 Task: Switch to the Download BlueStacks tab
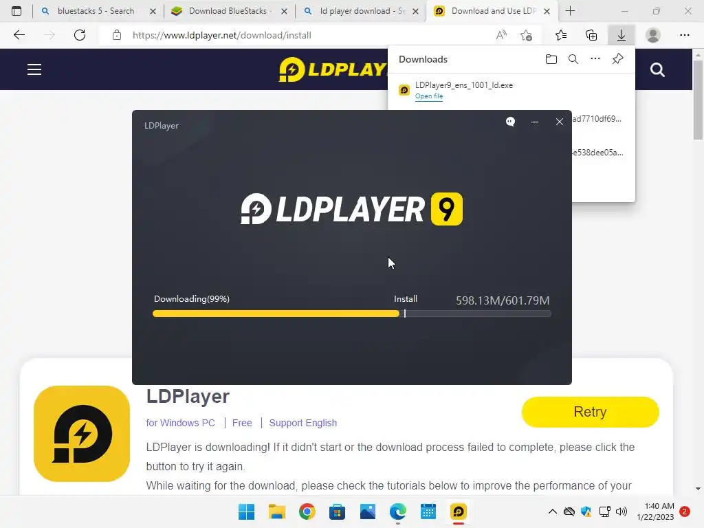point(228,11)
